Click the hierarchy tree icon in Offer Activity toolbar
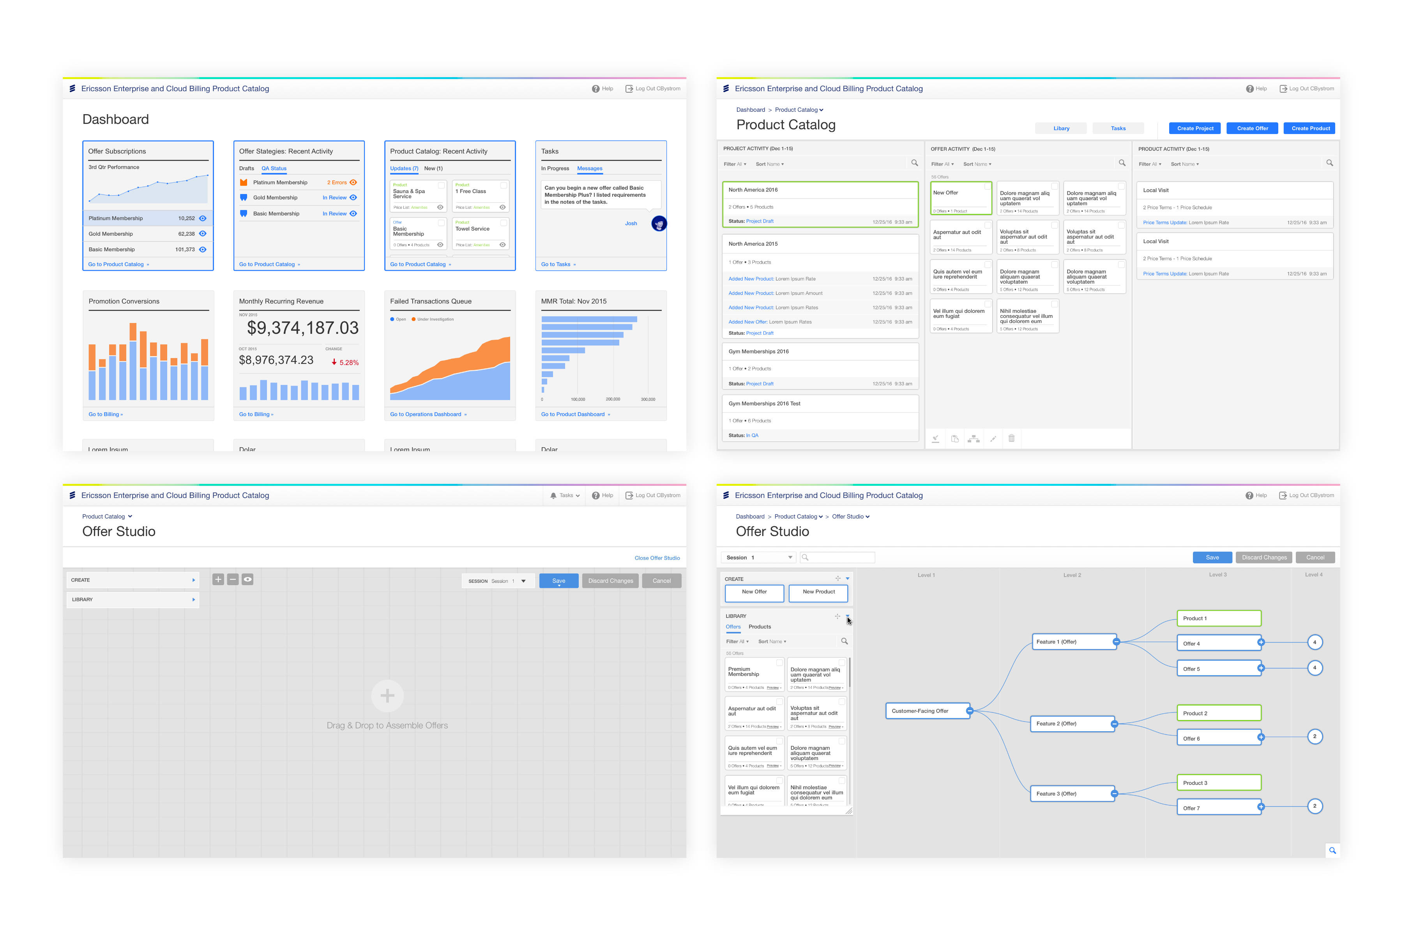Viewport: 1403px width, 935px height. (974, 438)
